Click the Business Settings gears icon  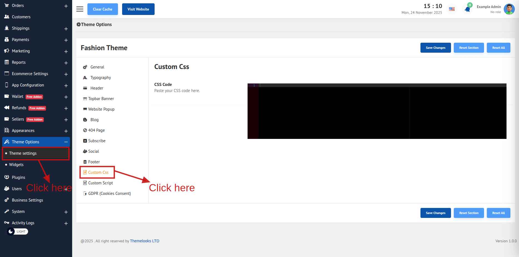pos(7,200)
